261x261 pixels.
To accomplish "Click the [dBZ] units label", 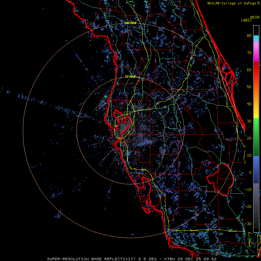I will [x=246, y=20].
